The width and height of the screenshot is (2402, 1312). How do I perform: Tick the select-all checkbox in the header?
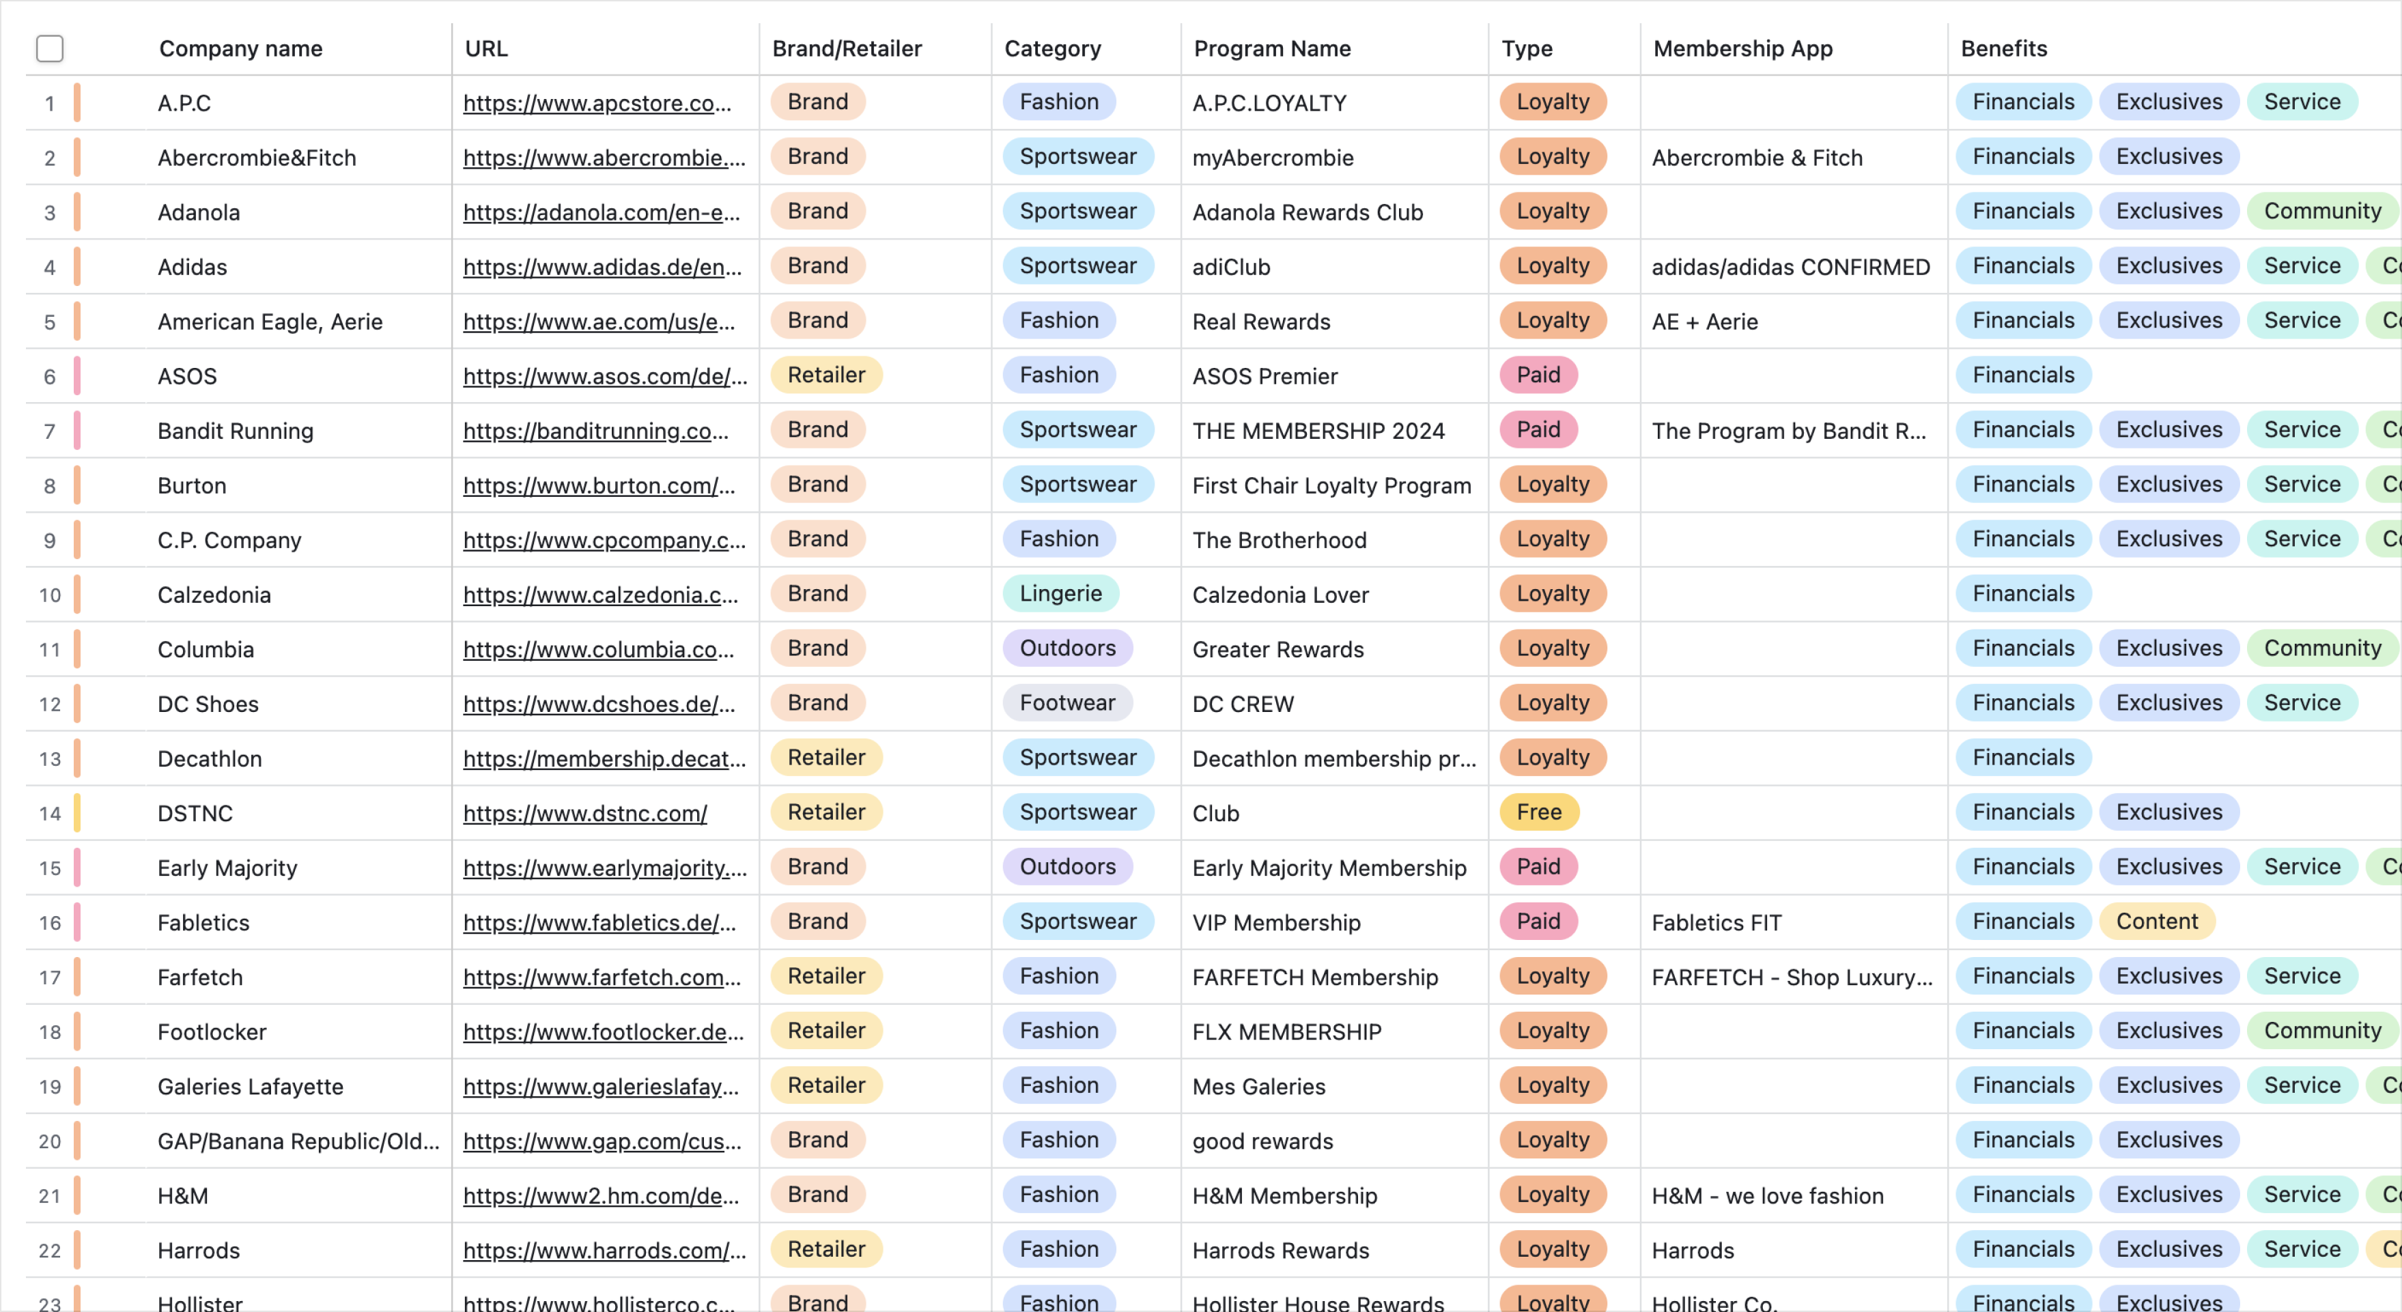click(x=49, y=48)
